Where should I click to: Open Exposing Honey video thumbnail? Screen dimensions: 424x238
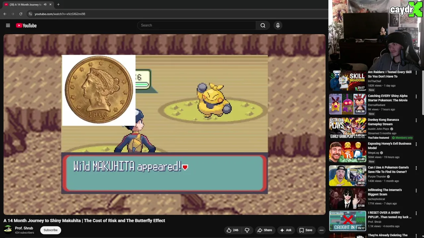pos(347,152)
